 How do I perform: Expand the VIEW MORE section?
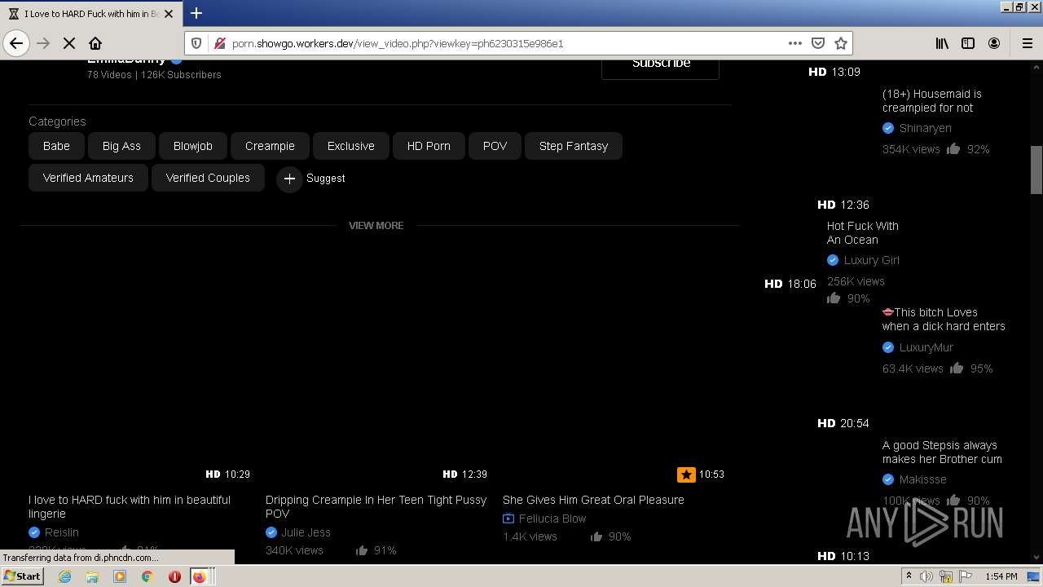click(376, 226)
